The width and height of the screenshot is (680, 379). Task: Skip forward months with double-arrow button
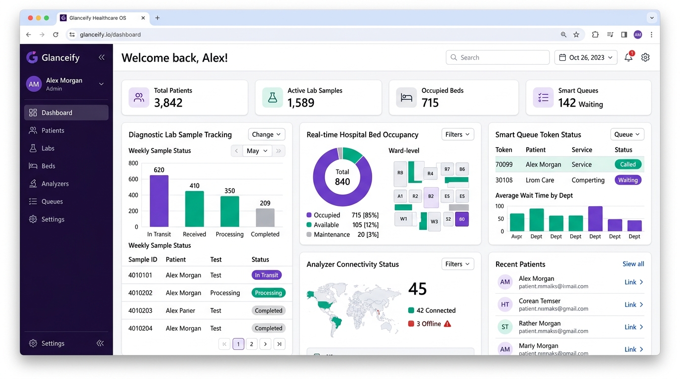pyautogui.click(x=279, y=151)
